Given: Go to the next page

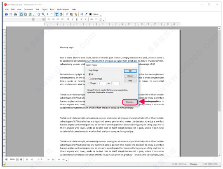Looking at the screenshot, I should (49, 160).
